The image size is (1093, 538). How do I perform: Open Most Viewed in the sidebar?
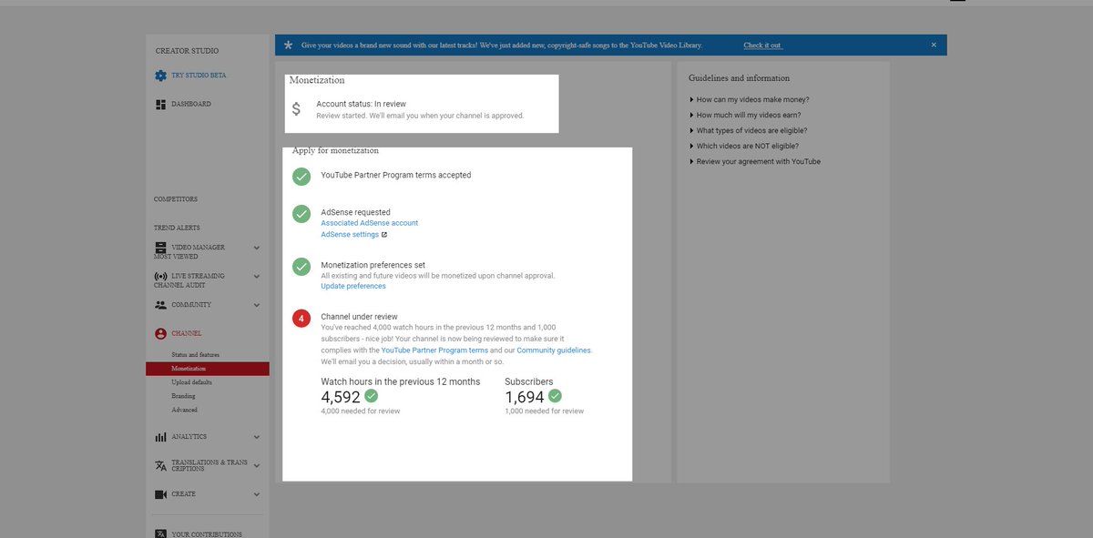pos(176,257)
